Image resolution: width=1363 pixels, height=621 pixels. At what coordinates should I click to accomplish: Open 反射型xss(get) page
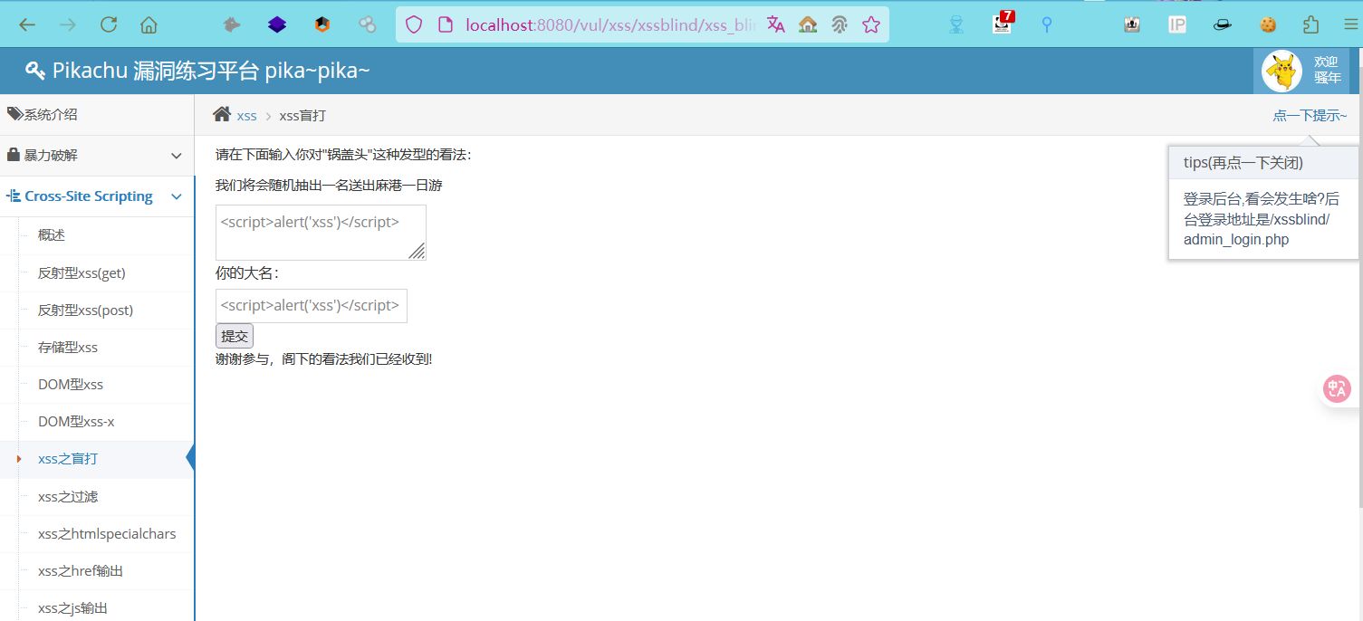82,272
